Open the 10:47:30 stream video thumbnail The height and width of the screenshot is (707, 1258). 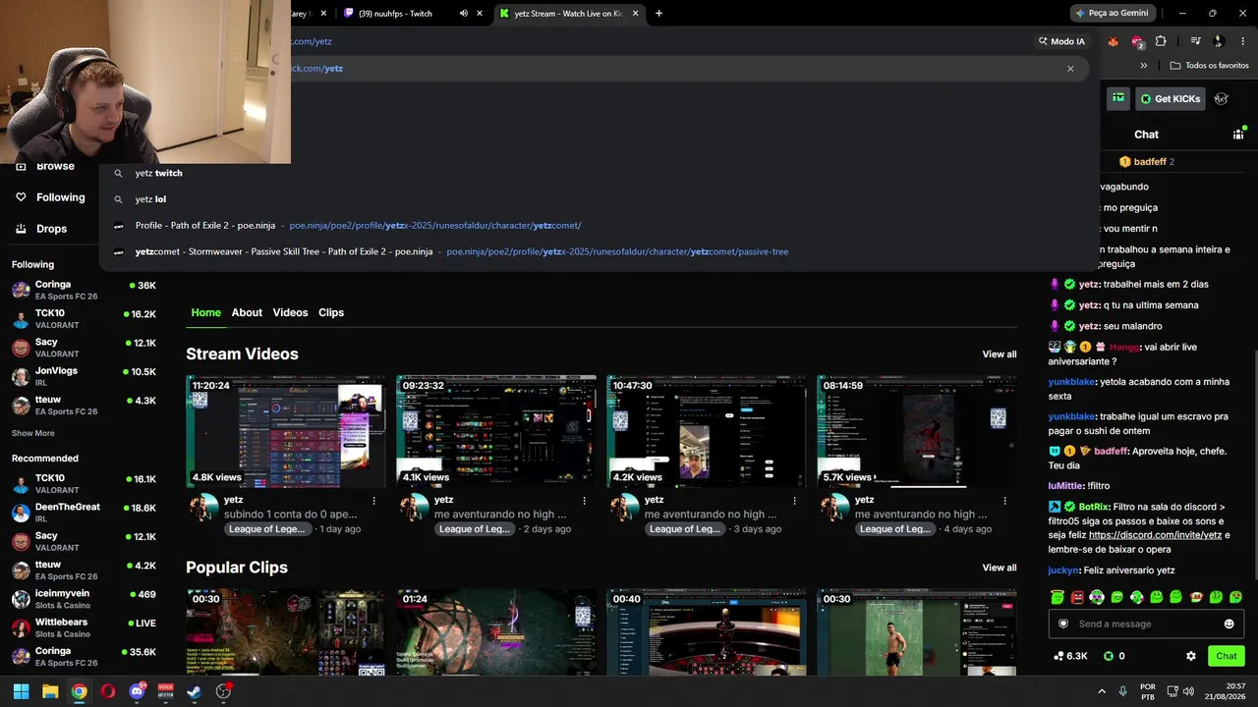pyautogui.click(x=707, y=431)
